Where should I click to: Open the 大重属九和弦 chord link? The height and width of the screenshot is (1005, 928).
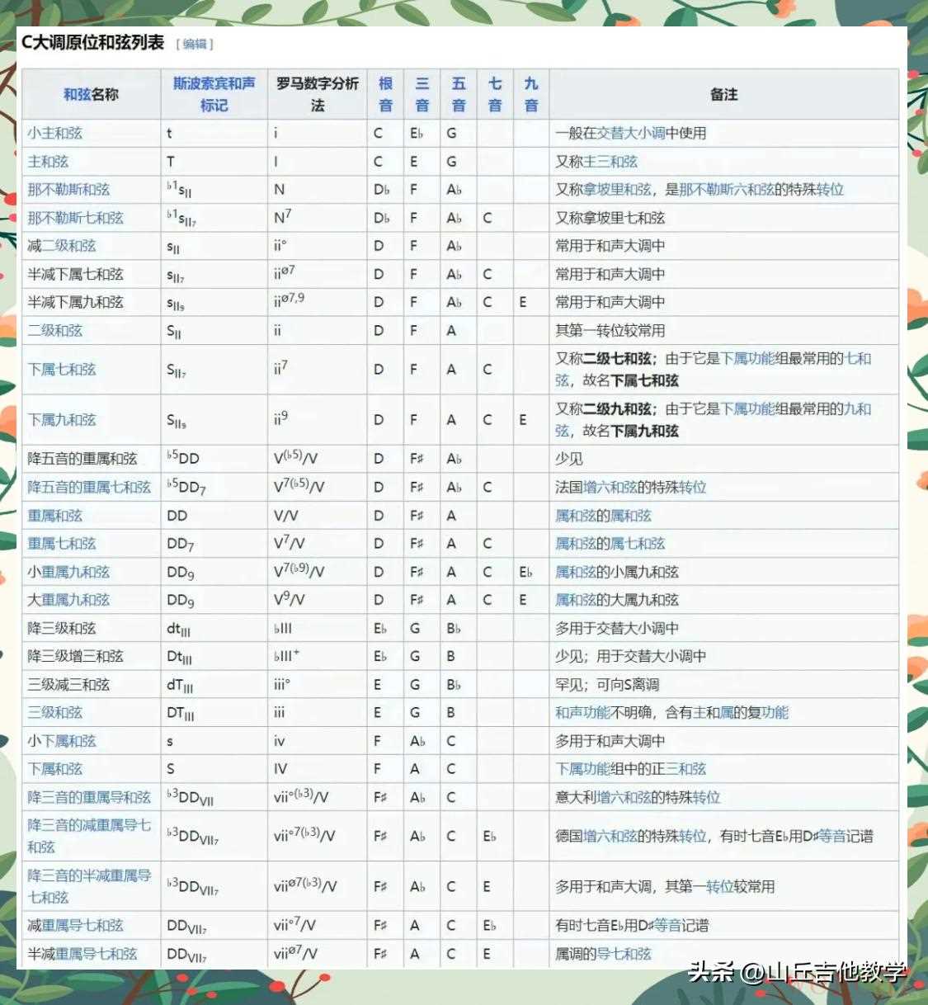pos(68,600)
